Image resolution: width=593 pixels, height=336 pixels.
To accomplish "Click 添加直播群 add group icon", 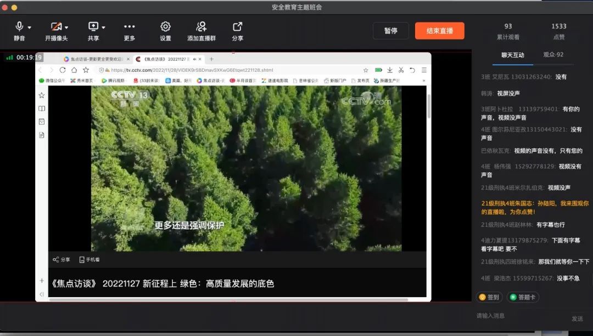I will [x=201, y=26].
